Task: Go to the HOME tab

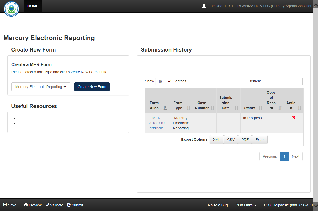Action: 33,6
